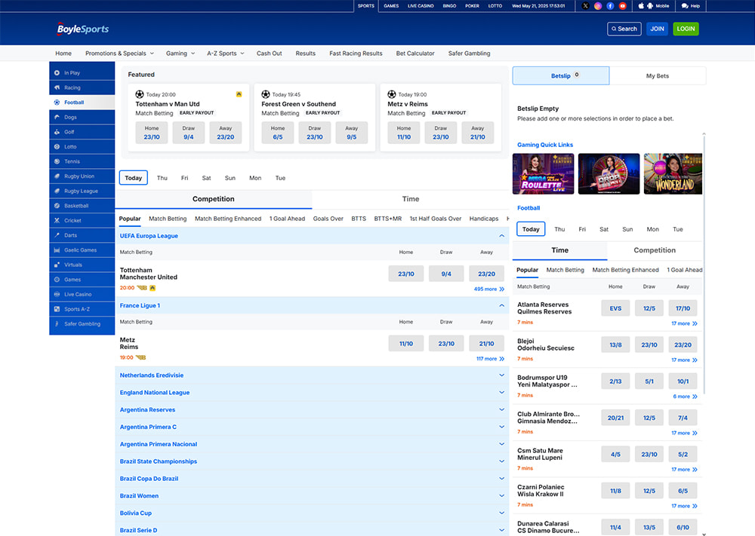Choose Tennis in the sidebar
The height and width of the screenshot is (536, 755).
(82, 161)
